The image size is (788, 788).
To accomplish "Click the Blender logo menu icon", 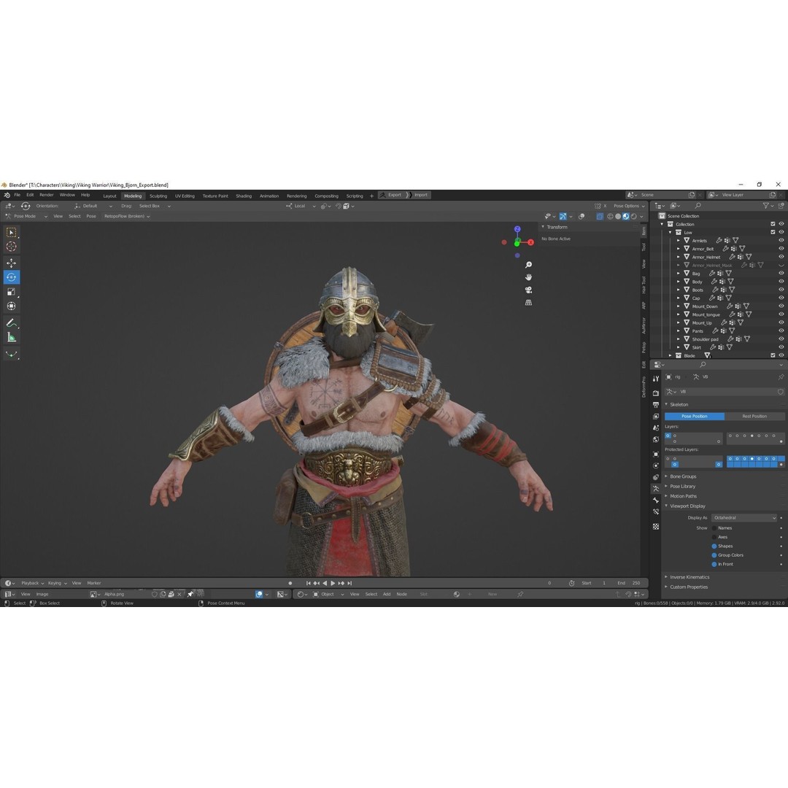I will coord(7,195).
